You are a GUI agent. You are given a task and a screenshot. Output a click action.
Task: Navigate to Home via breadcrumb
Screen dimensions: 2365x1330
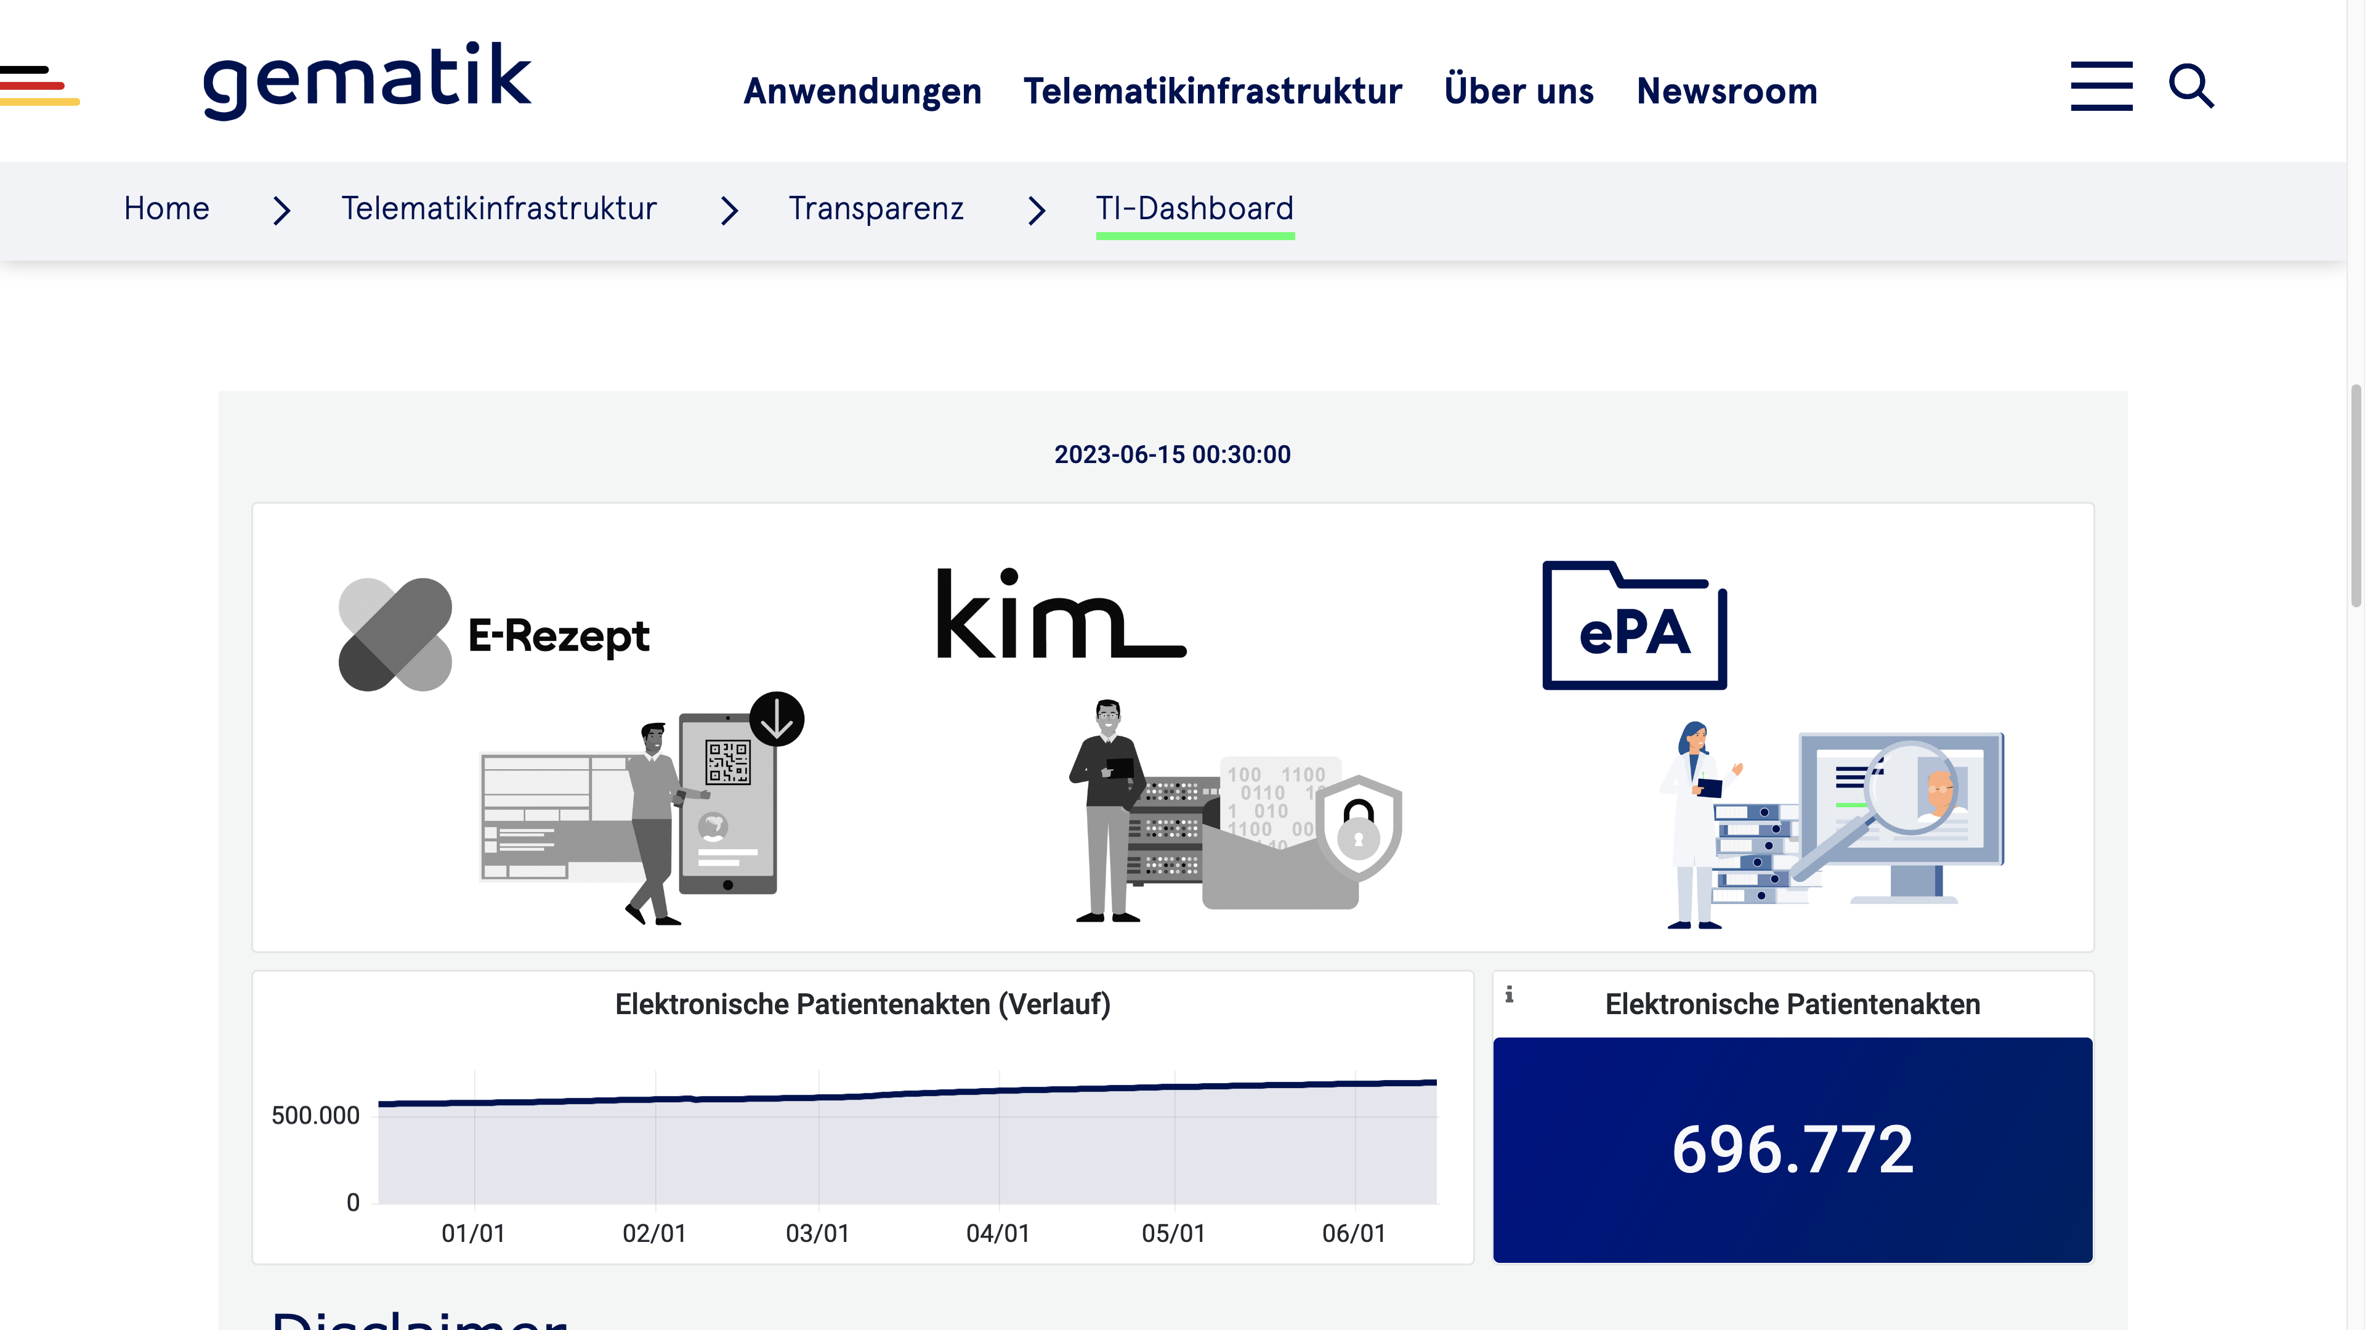coord(166,208)
